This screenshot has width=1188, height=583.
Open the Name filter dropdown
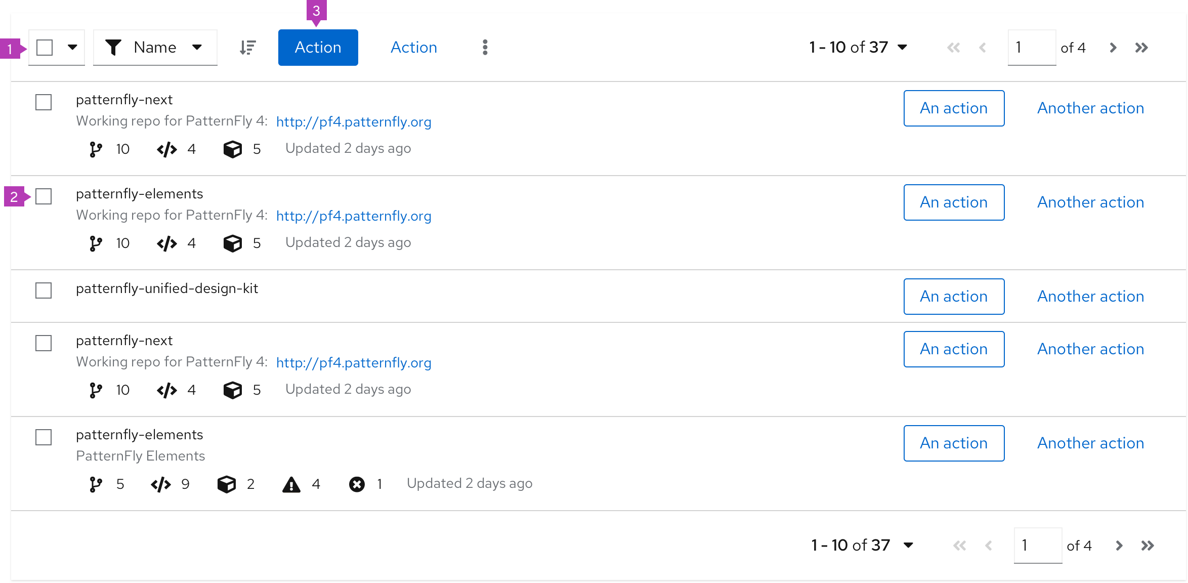point(151,47)
